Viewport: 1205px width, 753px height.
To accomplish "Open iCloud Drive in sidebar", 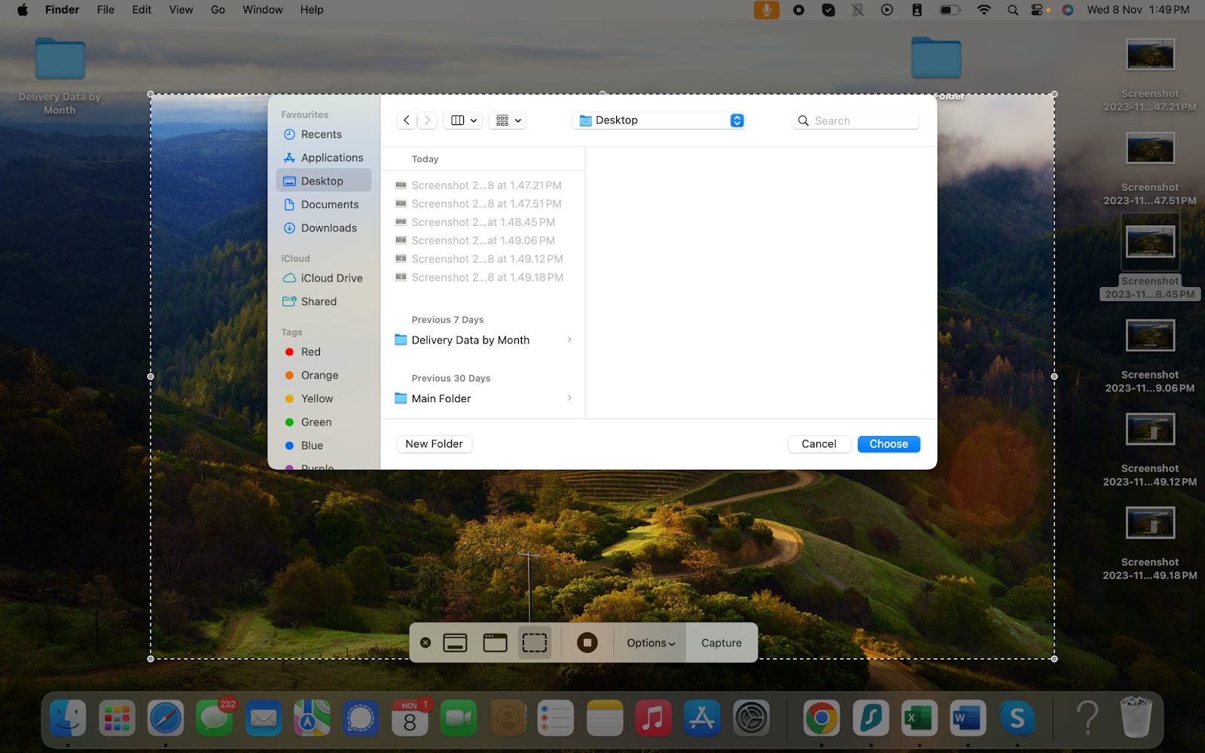I will pos(331,279).
